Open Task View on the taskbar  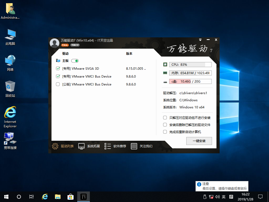click(x=32, y=197)
